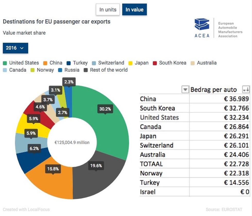252x216 pixels.
Task: Click the filter dropdown arrow in table header
Action: (185, 89)
